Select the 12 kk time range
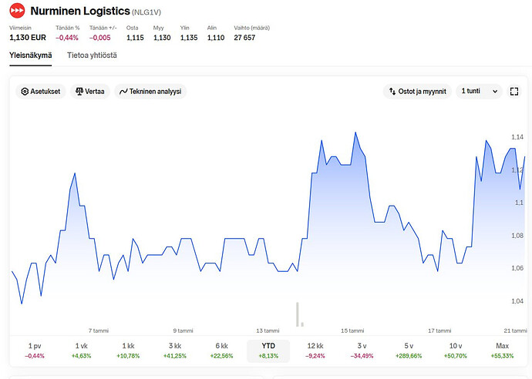The width and height of the screenshot is (532, 379). point(315,350)
